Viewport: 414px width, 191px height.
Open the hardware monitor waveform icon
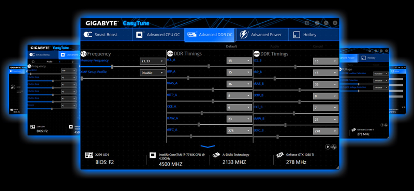point(334,146)
